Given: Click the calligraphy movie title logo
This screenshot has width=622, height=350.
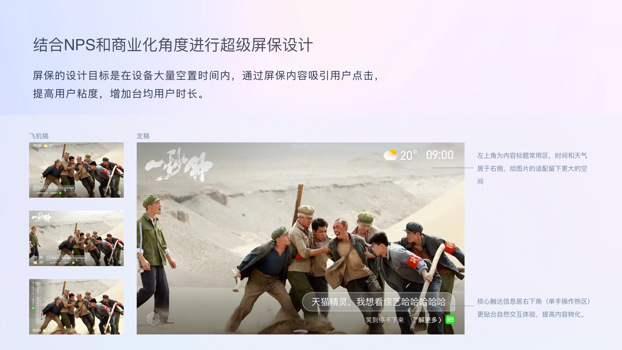Looking at the screenshot, I should point(178,165).
